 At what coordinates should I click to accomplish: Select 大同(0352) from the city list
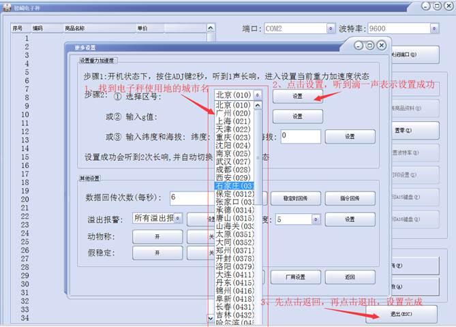(x=234, y=242)
